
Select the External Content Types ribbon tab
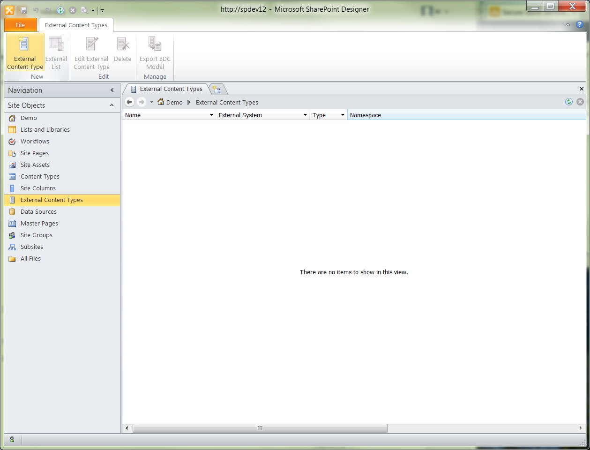point(76,25)
